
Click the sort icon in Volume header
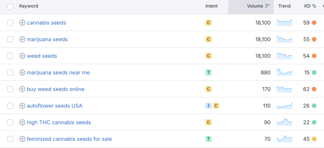[268, 6]
